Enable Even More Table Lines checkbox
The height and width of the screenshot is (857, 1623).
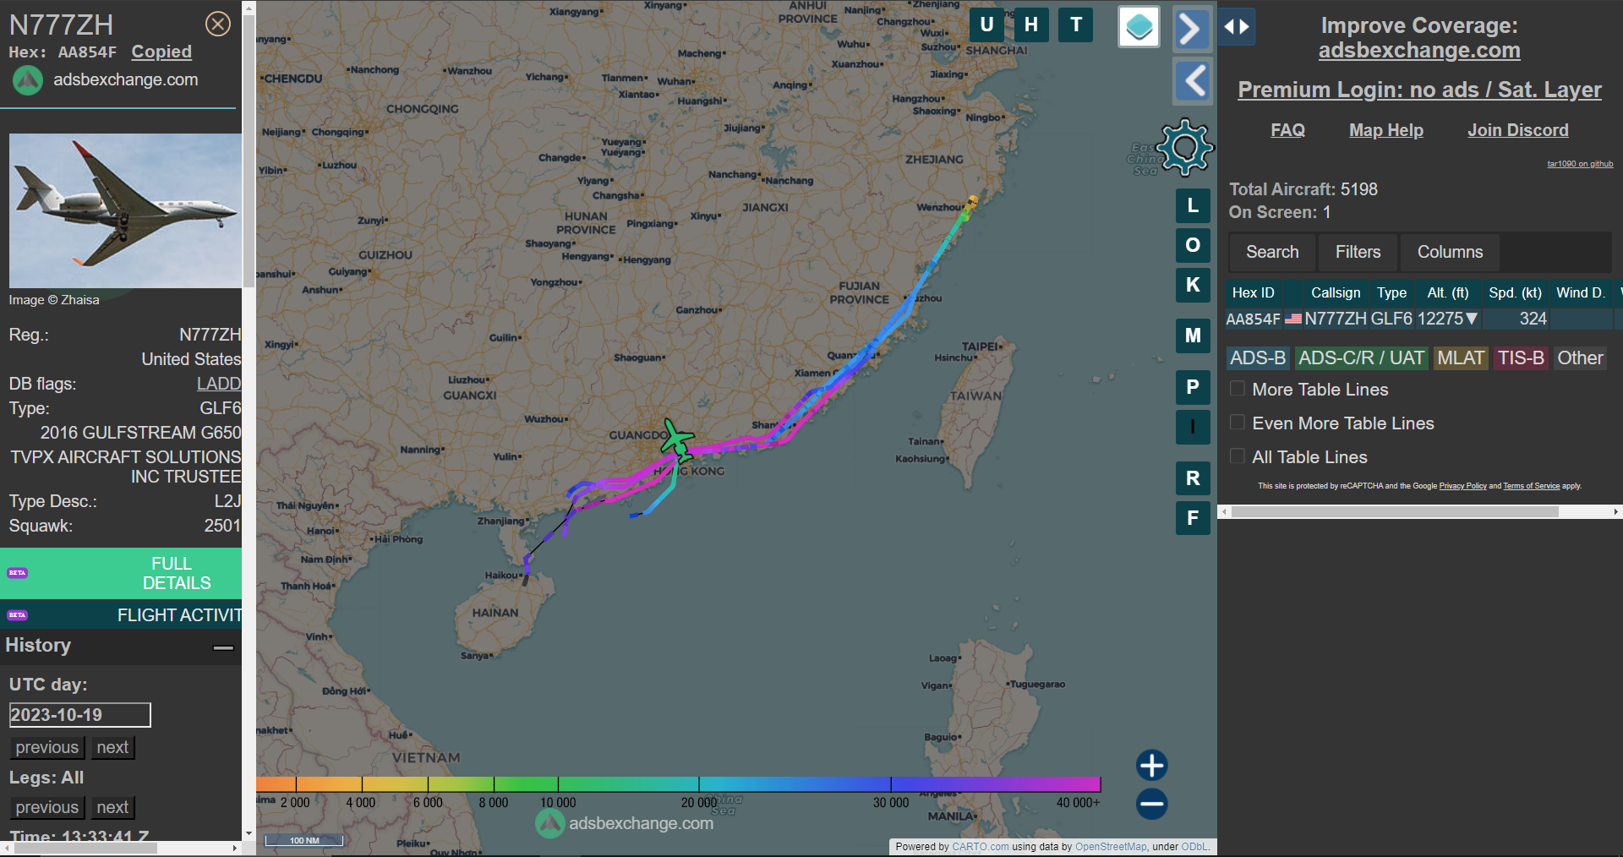pos(1237,423)
